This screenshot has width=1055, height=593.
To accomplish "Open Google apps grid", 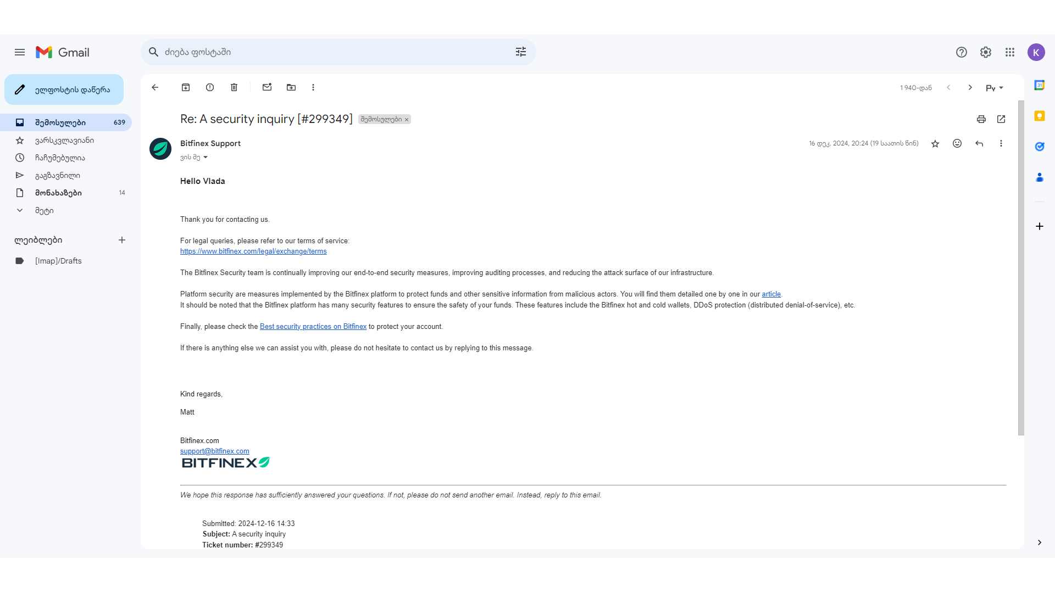I will (1010, 52).
